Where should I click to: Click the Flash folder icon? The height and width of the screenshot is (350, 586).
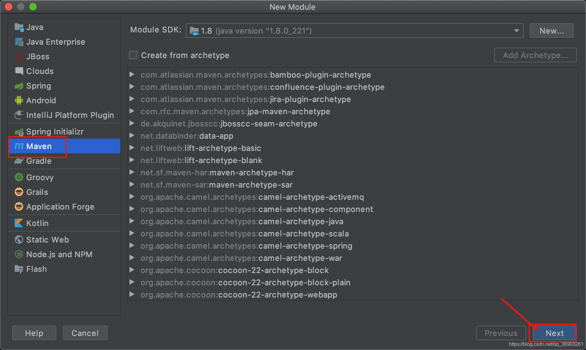click(x=19, y=269)
